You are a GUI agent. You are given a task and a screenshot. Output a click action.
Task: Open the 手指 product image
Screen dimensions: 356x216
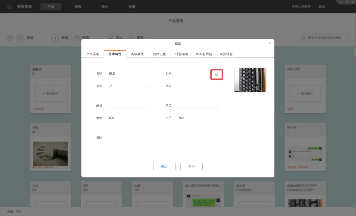(x=50, y=153)
